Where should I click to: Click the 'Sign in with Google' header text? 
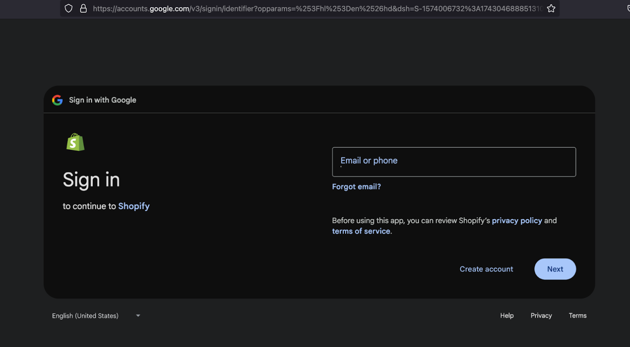tap(102, 100)
